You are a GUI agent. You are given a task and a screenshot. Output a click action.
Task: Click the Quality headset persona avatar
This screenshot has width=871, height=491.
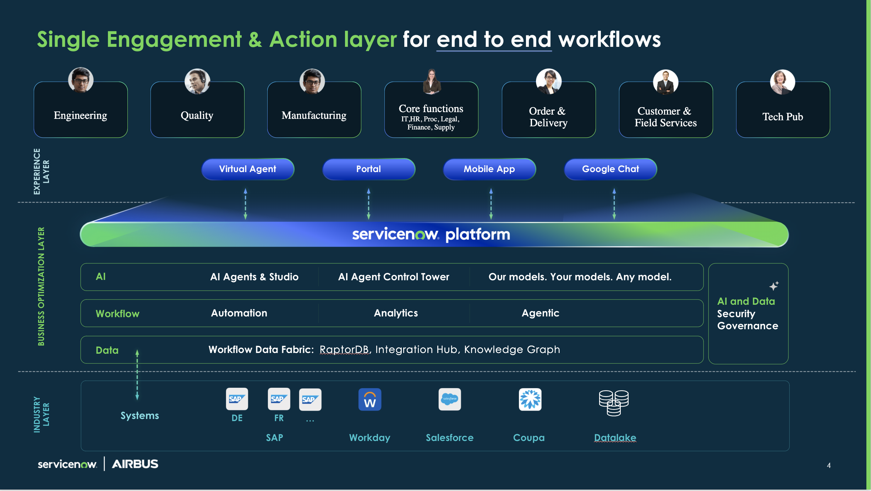pos(197,81)
